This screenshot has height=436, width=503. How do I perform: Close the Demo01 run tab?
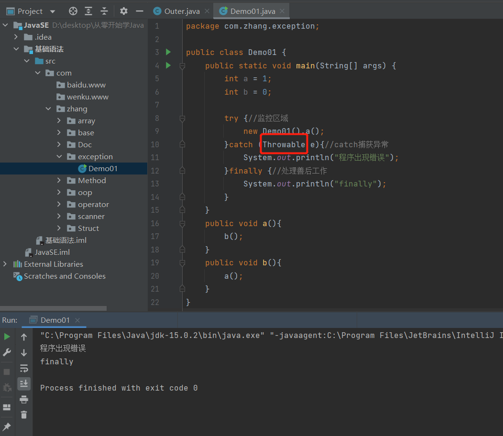click(x=77, y=320)
